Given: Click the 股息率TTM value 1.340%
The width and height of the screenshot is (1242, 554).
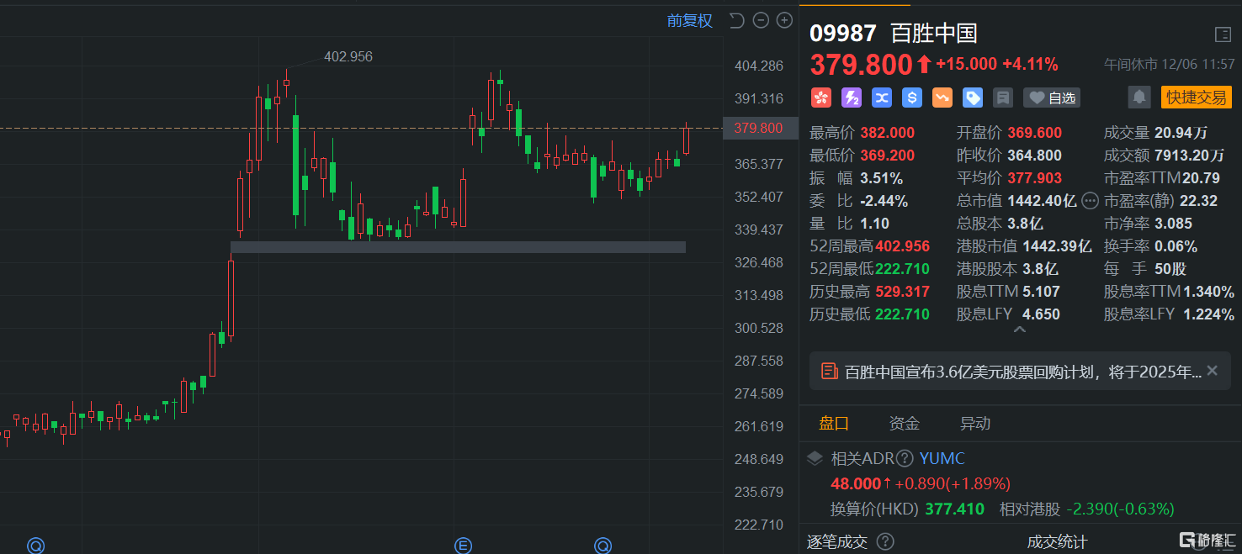Looking at the screenshot, I should pyautogui.click(x=1209, y=292).
